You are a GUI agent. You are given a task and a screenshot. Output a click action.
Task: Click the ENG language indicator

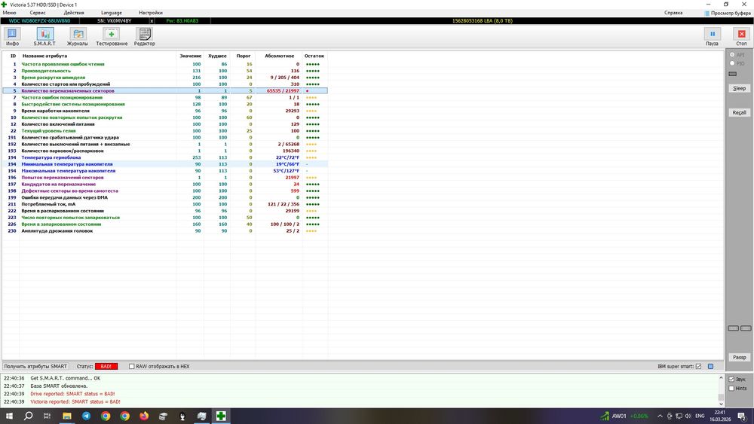pyautogui.click(x=700, y=416)
